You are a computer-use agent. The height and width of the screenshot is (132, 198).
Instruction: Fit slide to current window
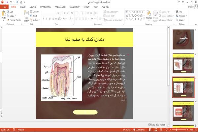196,130
